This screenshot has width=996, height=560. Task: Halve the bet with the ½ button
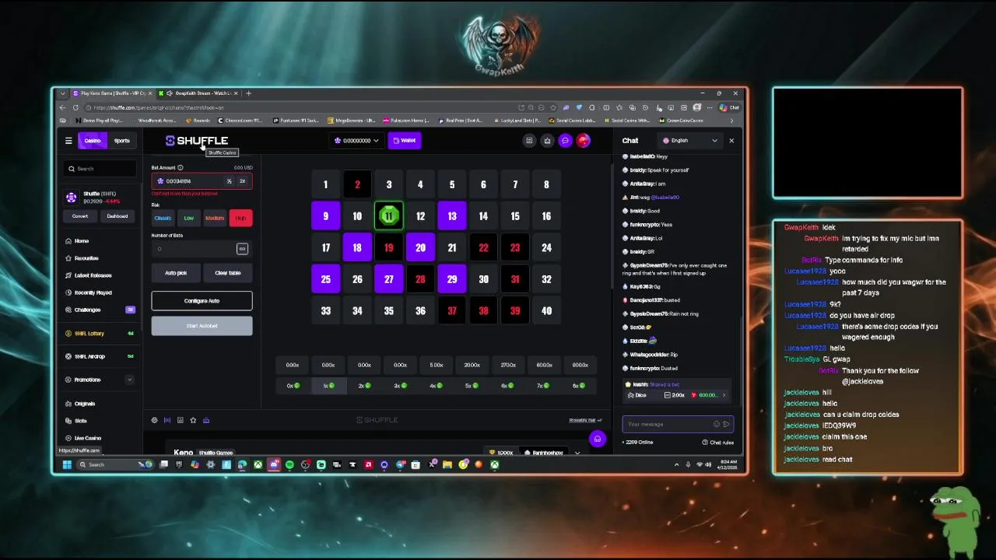click(x=230, y=181)
